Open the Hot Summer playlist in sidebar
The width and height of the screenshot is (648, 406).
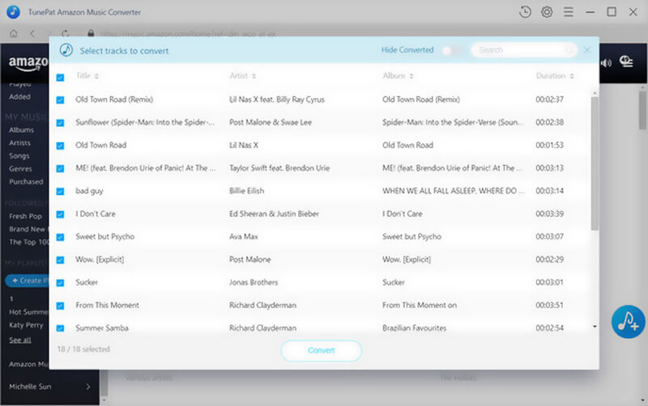(x=28, y=312)
